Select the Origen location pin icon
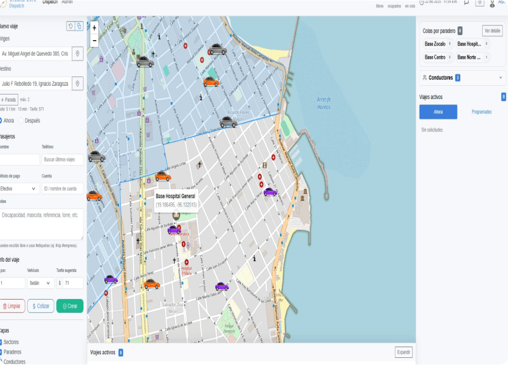The width and height of the screenshot is (508, 365). 76,53
